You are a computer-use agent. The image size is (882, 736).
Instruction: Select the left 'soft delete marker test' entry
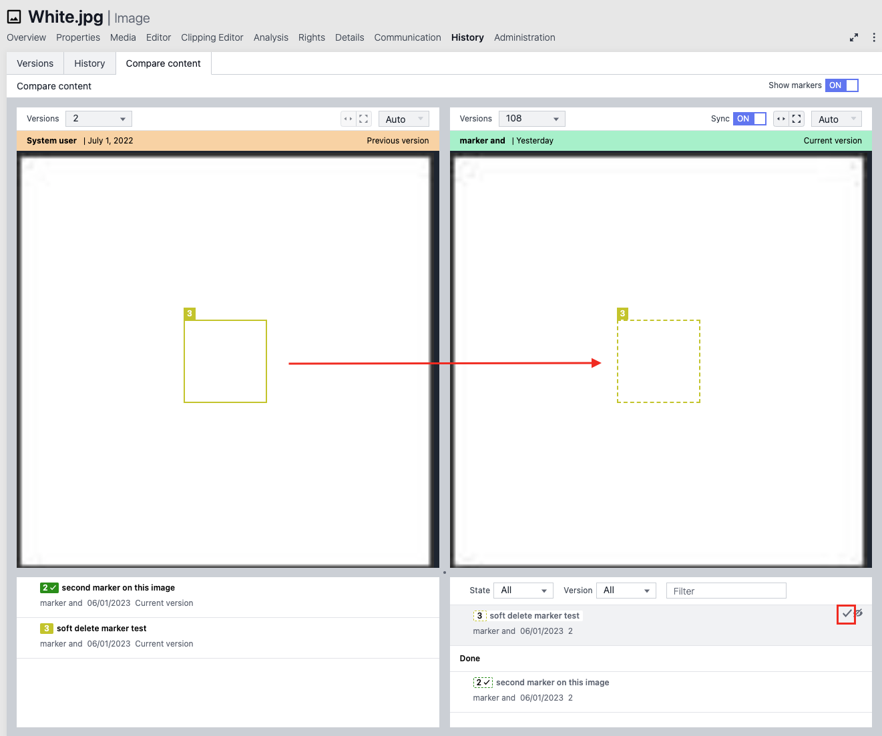[101, 629]
